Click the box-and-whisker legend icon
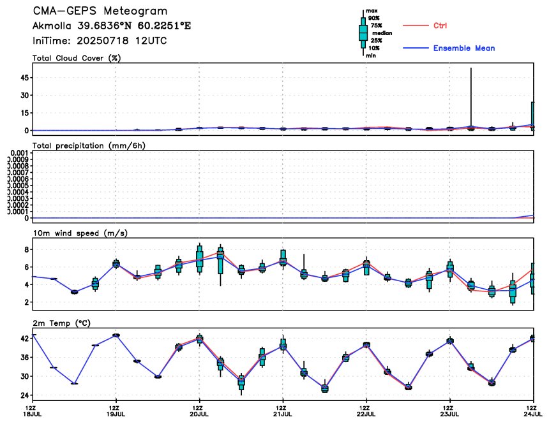 (363, 33)
